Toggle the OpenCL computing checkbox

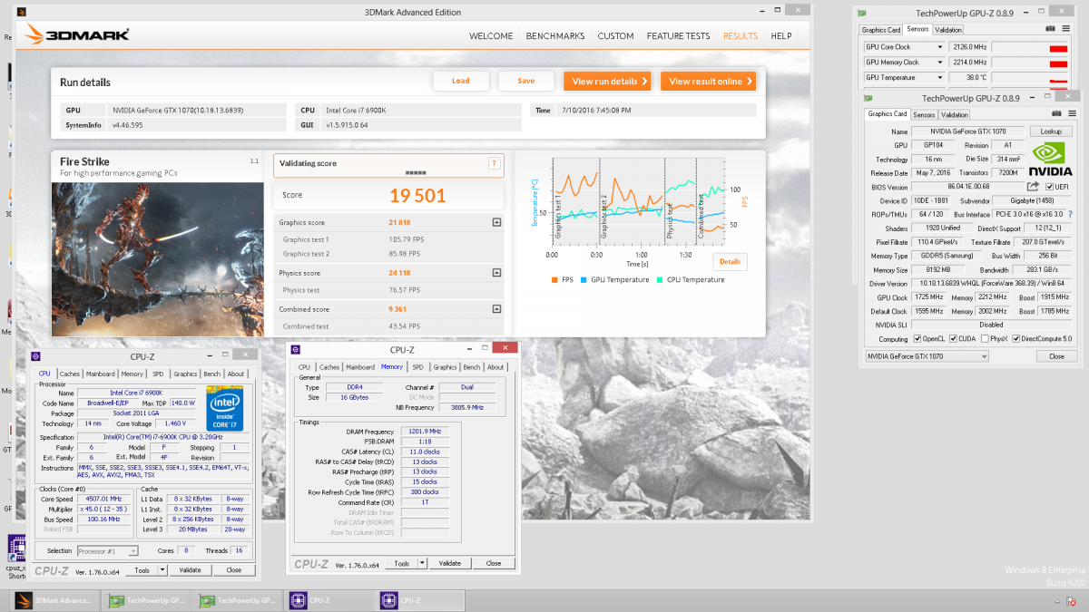coord(917,339)
